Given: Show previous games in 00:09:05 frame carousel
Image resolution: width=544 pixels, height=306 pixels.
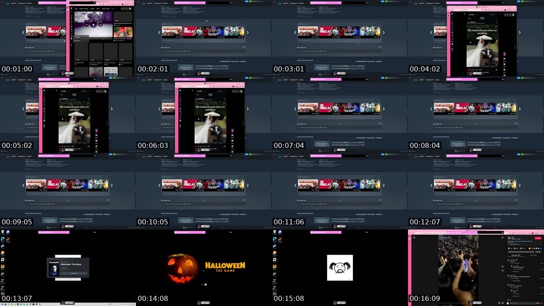Looking at the screenshot, I should 23,185.
